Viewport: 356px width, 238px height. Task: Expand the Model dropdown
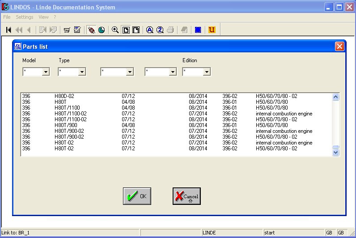coord(46,72)
